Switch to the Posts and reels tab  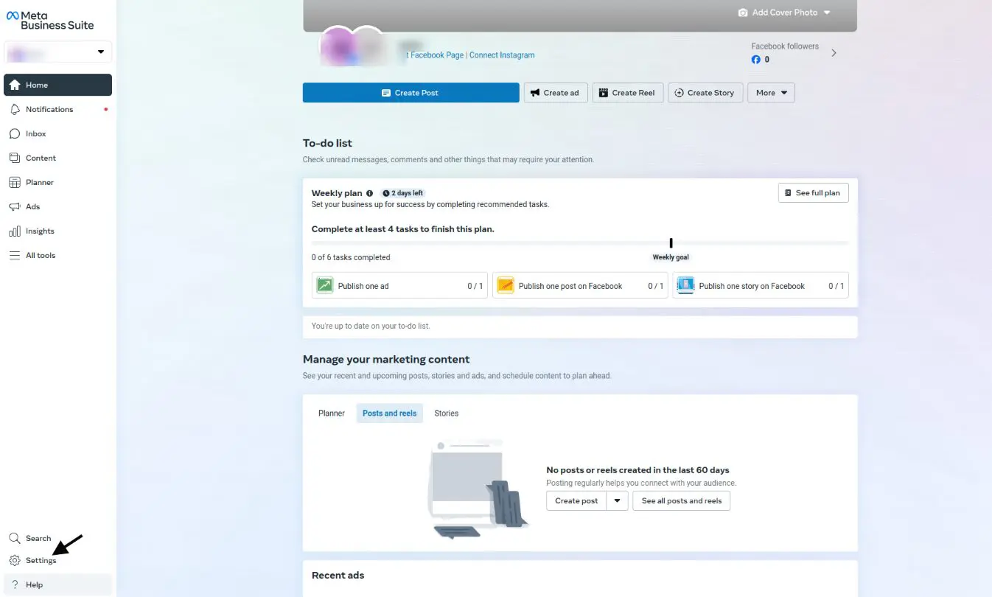click(x=390, y=413)
